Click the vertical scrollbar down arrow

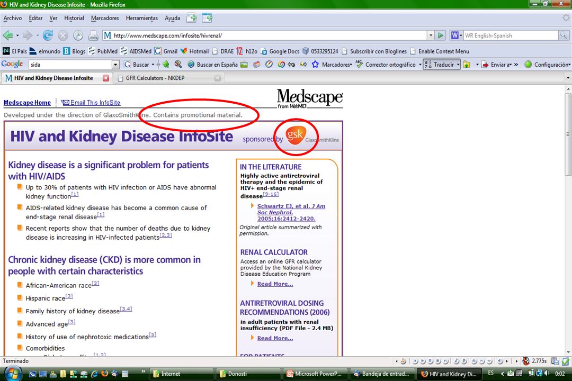pyautogui.click(x=568, y=352)
